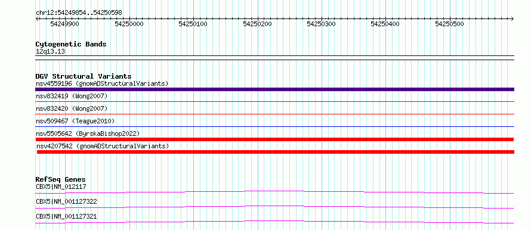Screen dimensions: 531x230
Task: Open variant nsv4207542 gnomAD label
Action: tap(103, 146)
